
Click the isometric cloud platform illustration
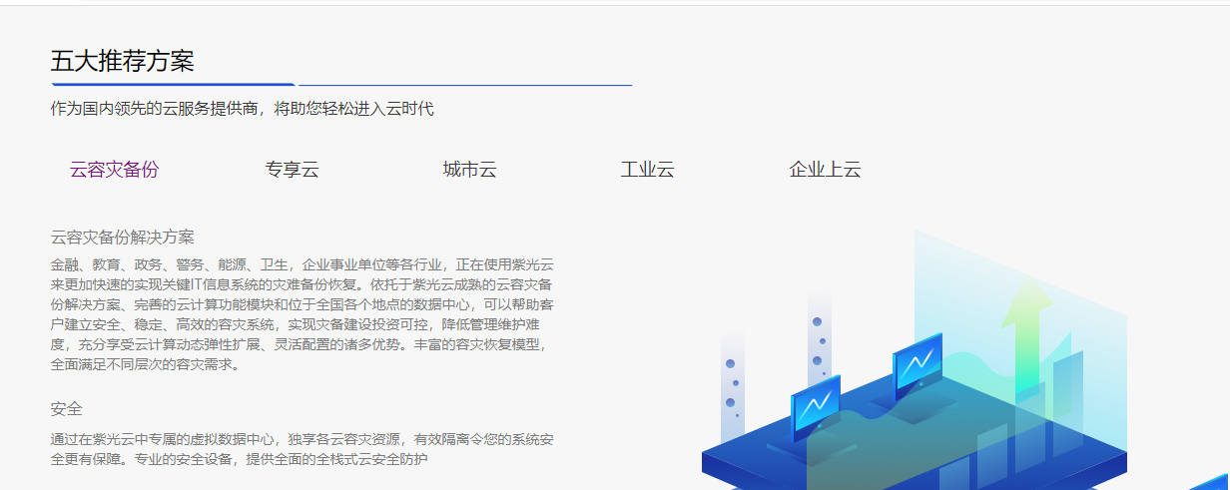coord(915,360)
